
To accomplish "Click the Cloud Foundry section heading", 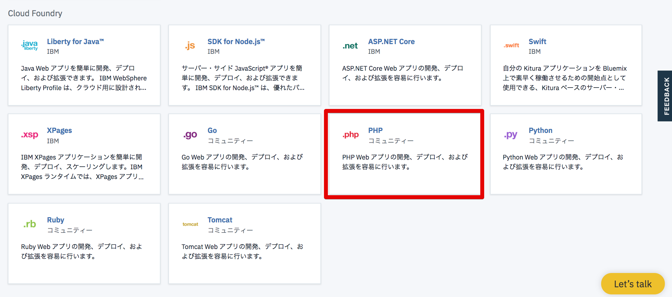I will pos(35,13).
